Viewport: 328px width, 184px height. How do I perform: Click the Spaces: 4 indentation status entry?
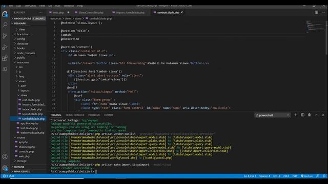264,176
